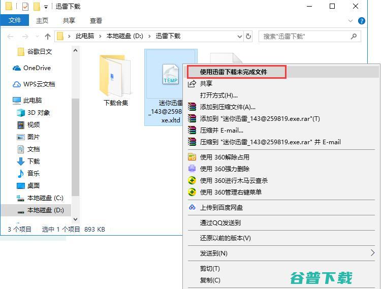This screenshot has width=381, height=289.
Task: Click the sidebar scroll up arrow
Action: 75,50
